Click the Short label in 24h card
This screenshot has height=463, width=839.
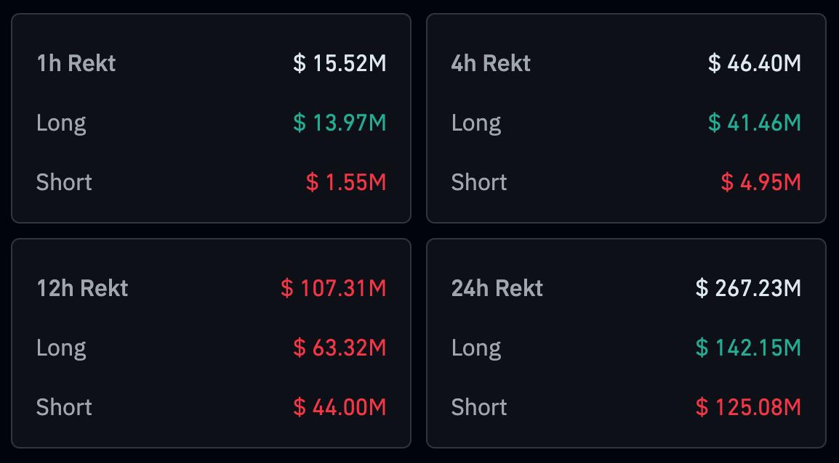coord(479,407)
